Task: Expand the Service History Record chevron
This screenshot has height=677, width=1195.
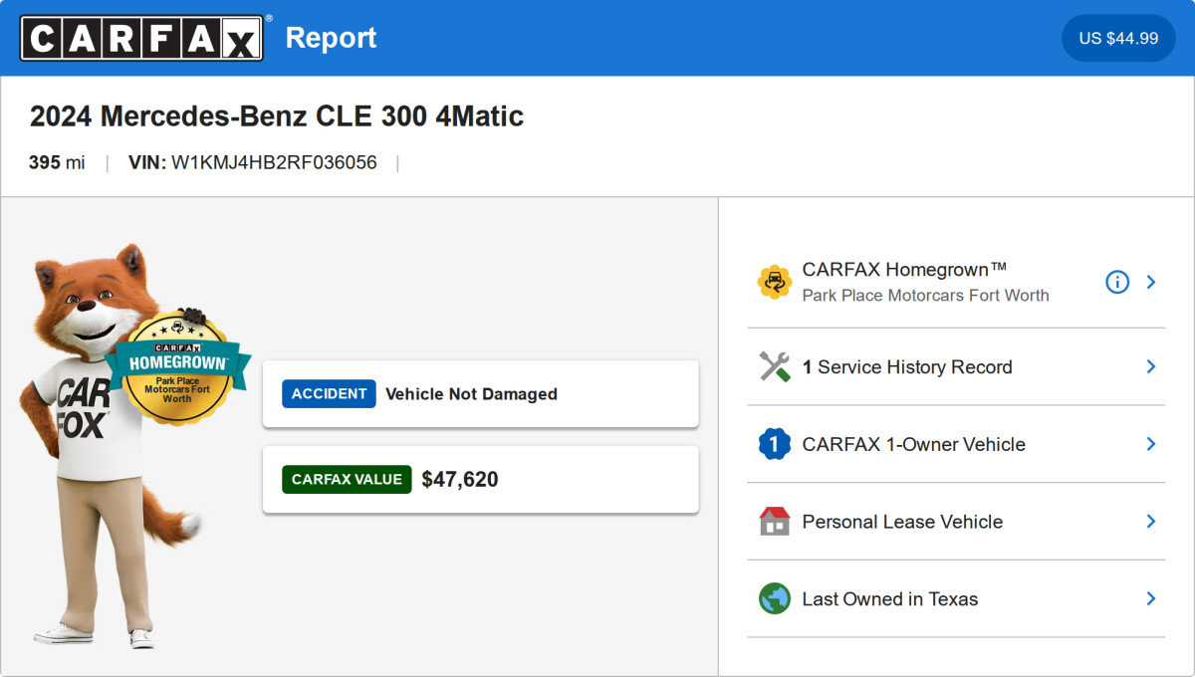Action: [1151, 366]
